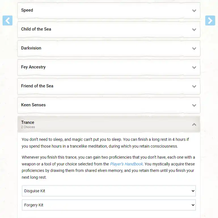This screenshot has width=218, height=218.
Task: Expand Child of the Sea chevron
Action: [x=194, y=29]
